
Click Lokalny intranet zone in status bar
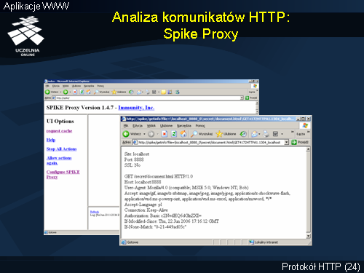(x=264, y=242)
